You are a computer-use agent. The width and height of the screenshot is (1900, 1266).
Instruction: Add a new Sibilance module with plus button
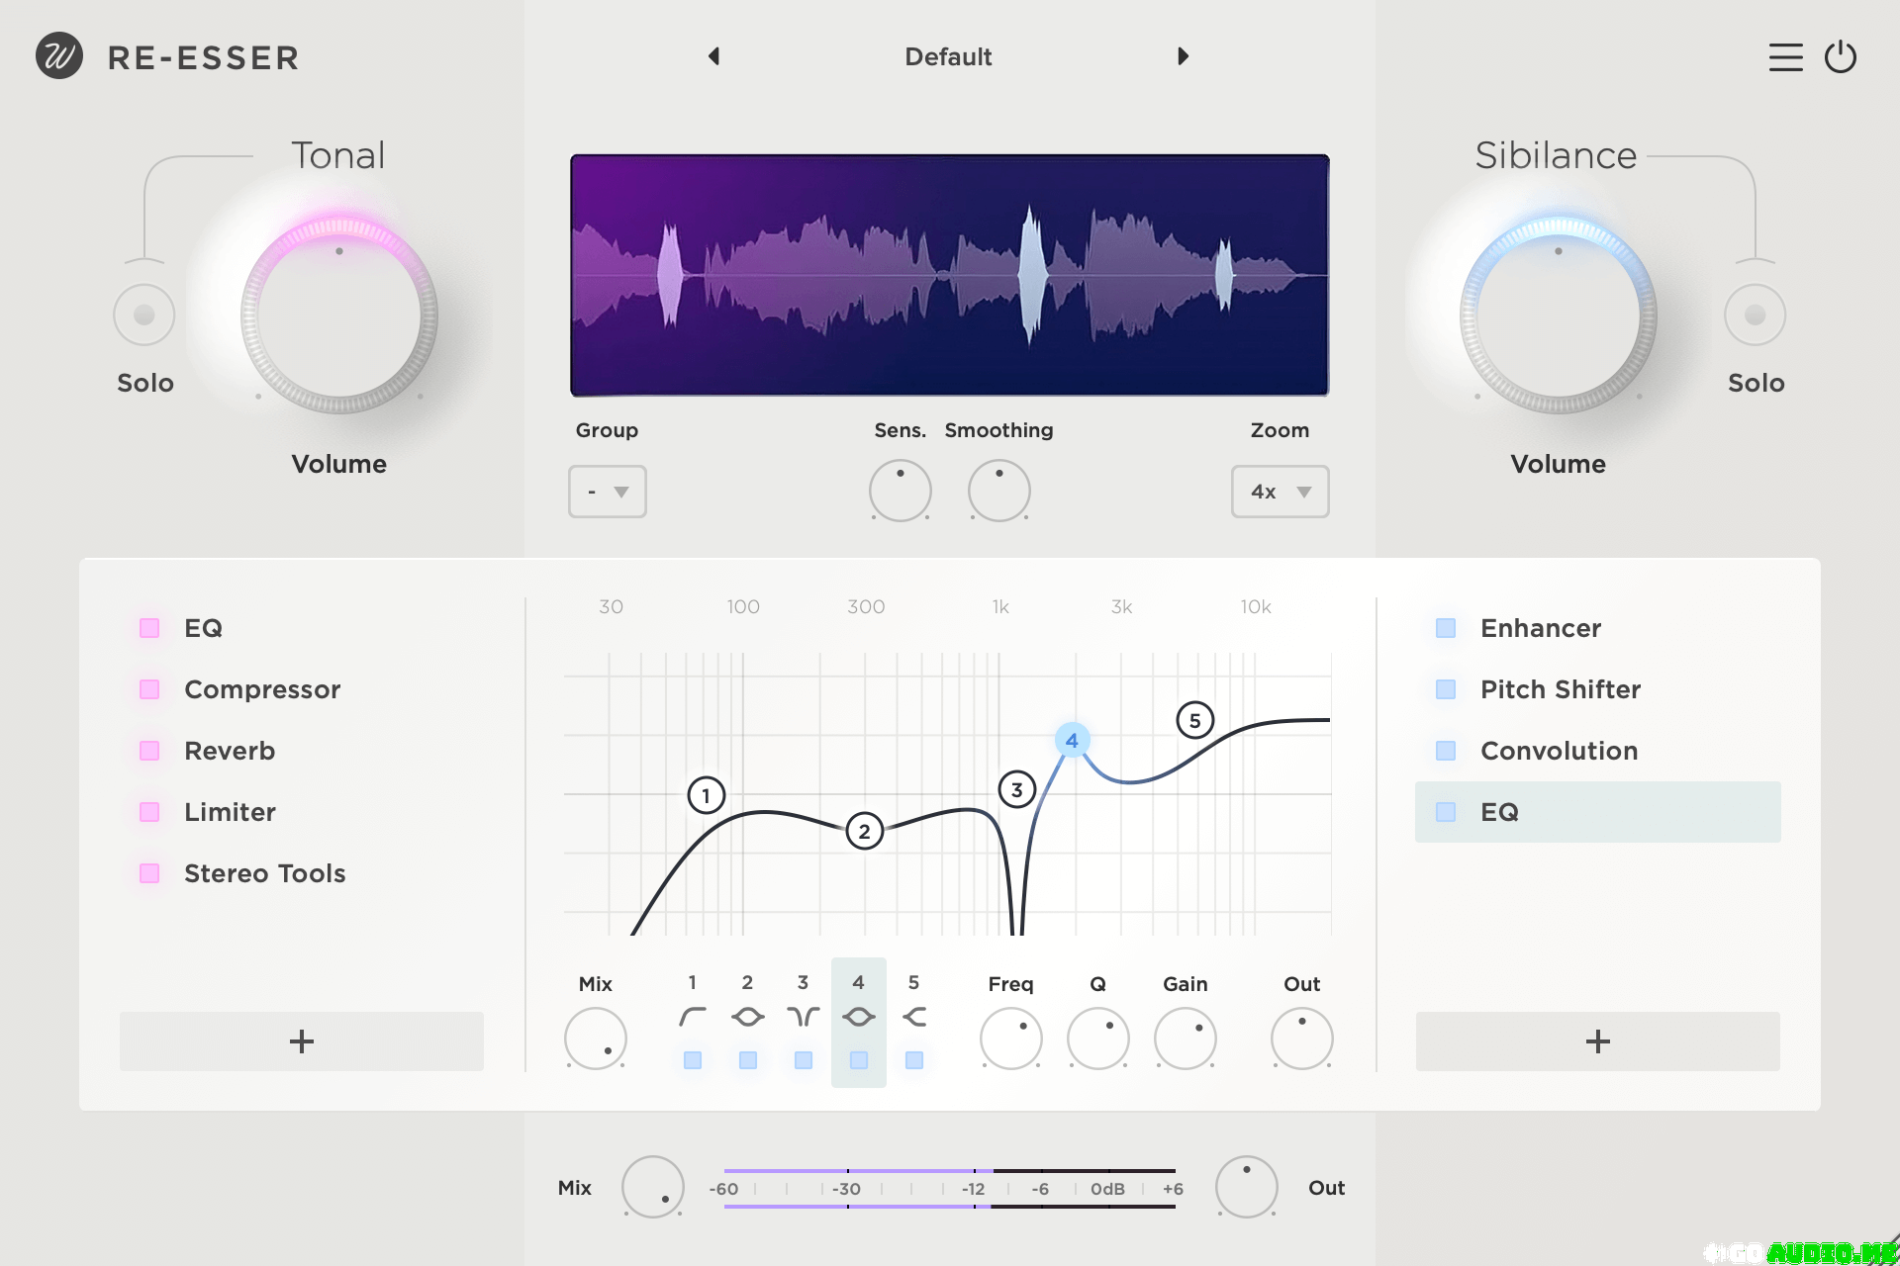(1597, 1041)
